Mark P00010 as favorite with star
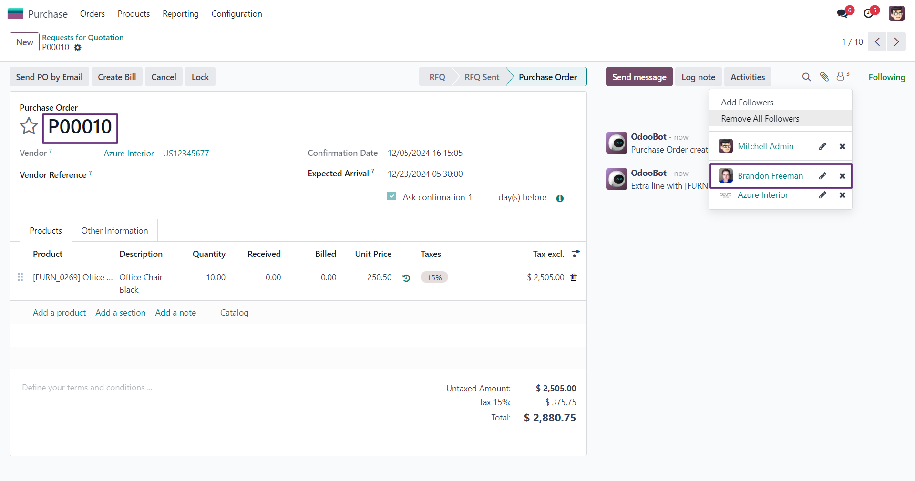915x481 pixels. 29,126
